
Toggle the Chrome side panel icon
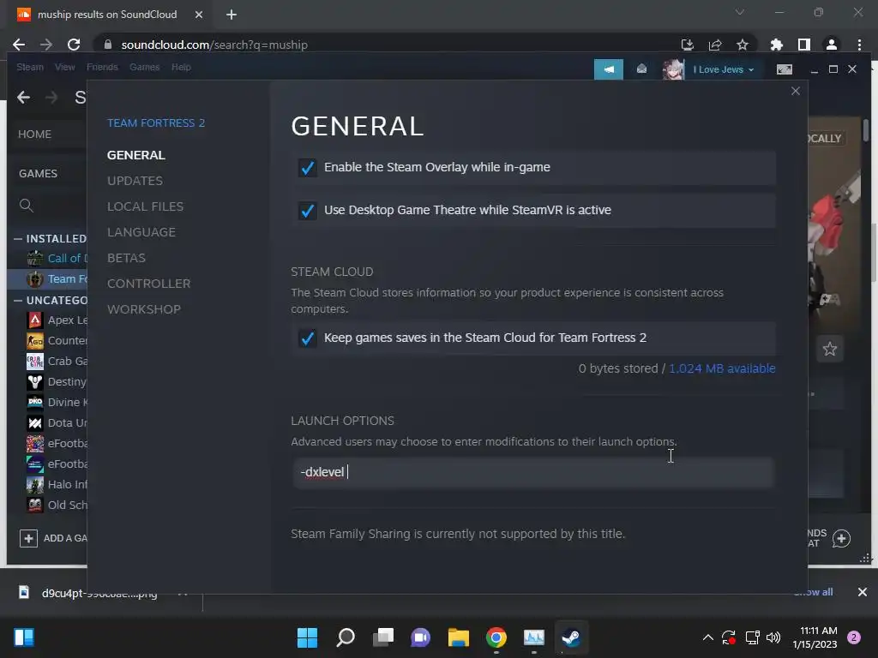coord(804,45)
